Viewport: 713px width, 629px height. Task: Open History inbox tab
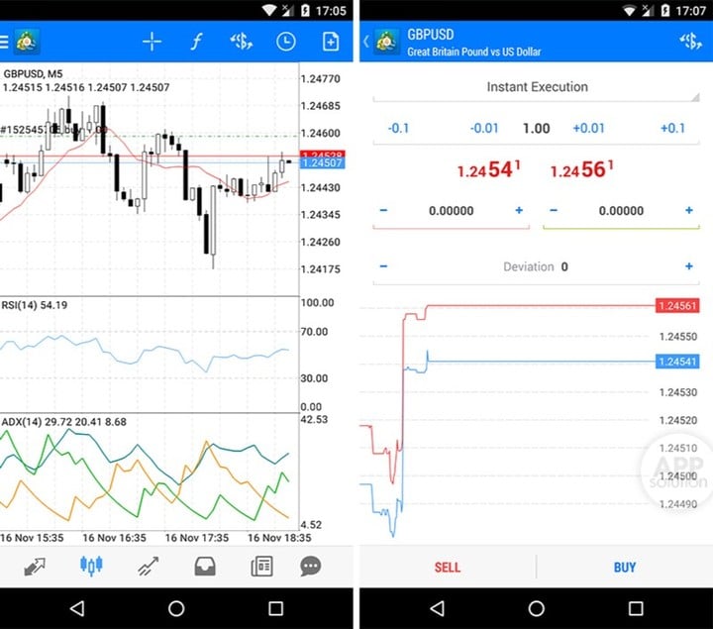point(205,567)
